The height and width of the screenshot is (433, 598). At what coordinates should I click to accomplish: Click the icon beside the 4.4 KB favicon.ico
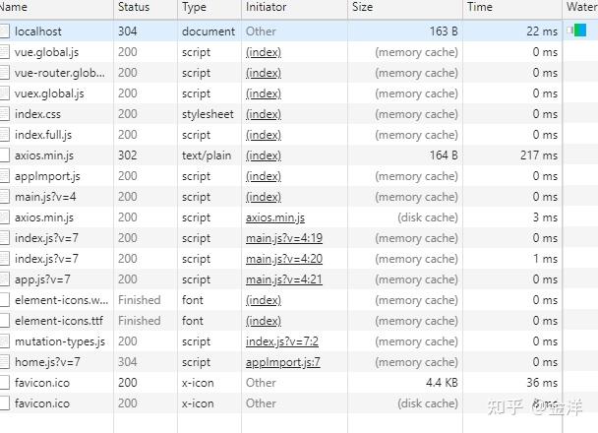click(5, 382)
